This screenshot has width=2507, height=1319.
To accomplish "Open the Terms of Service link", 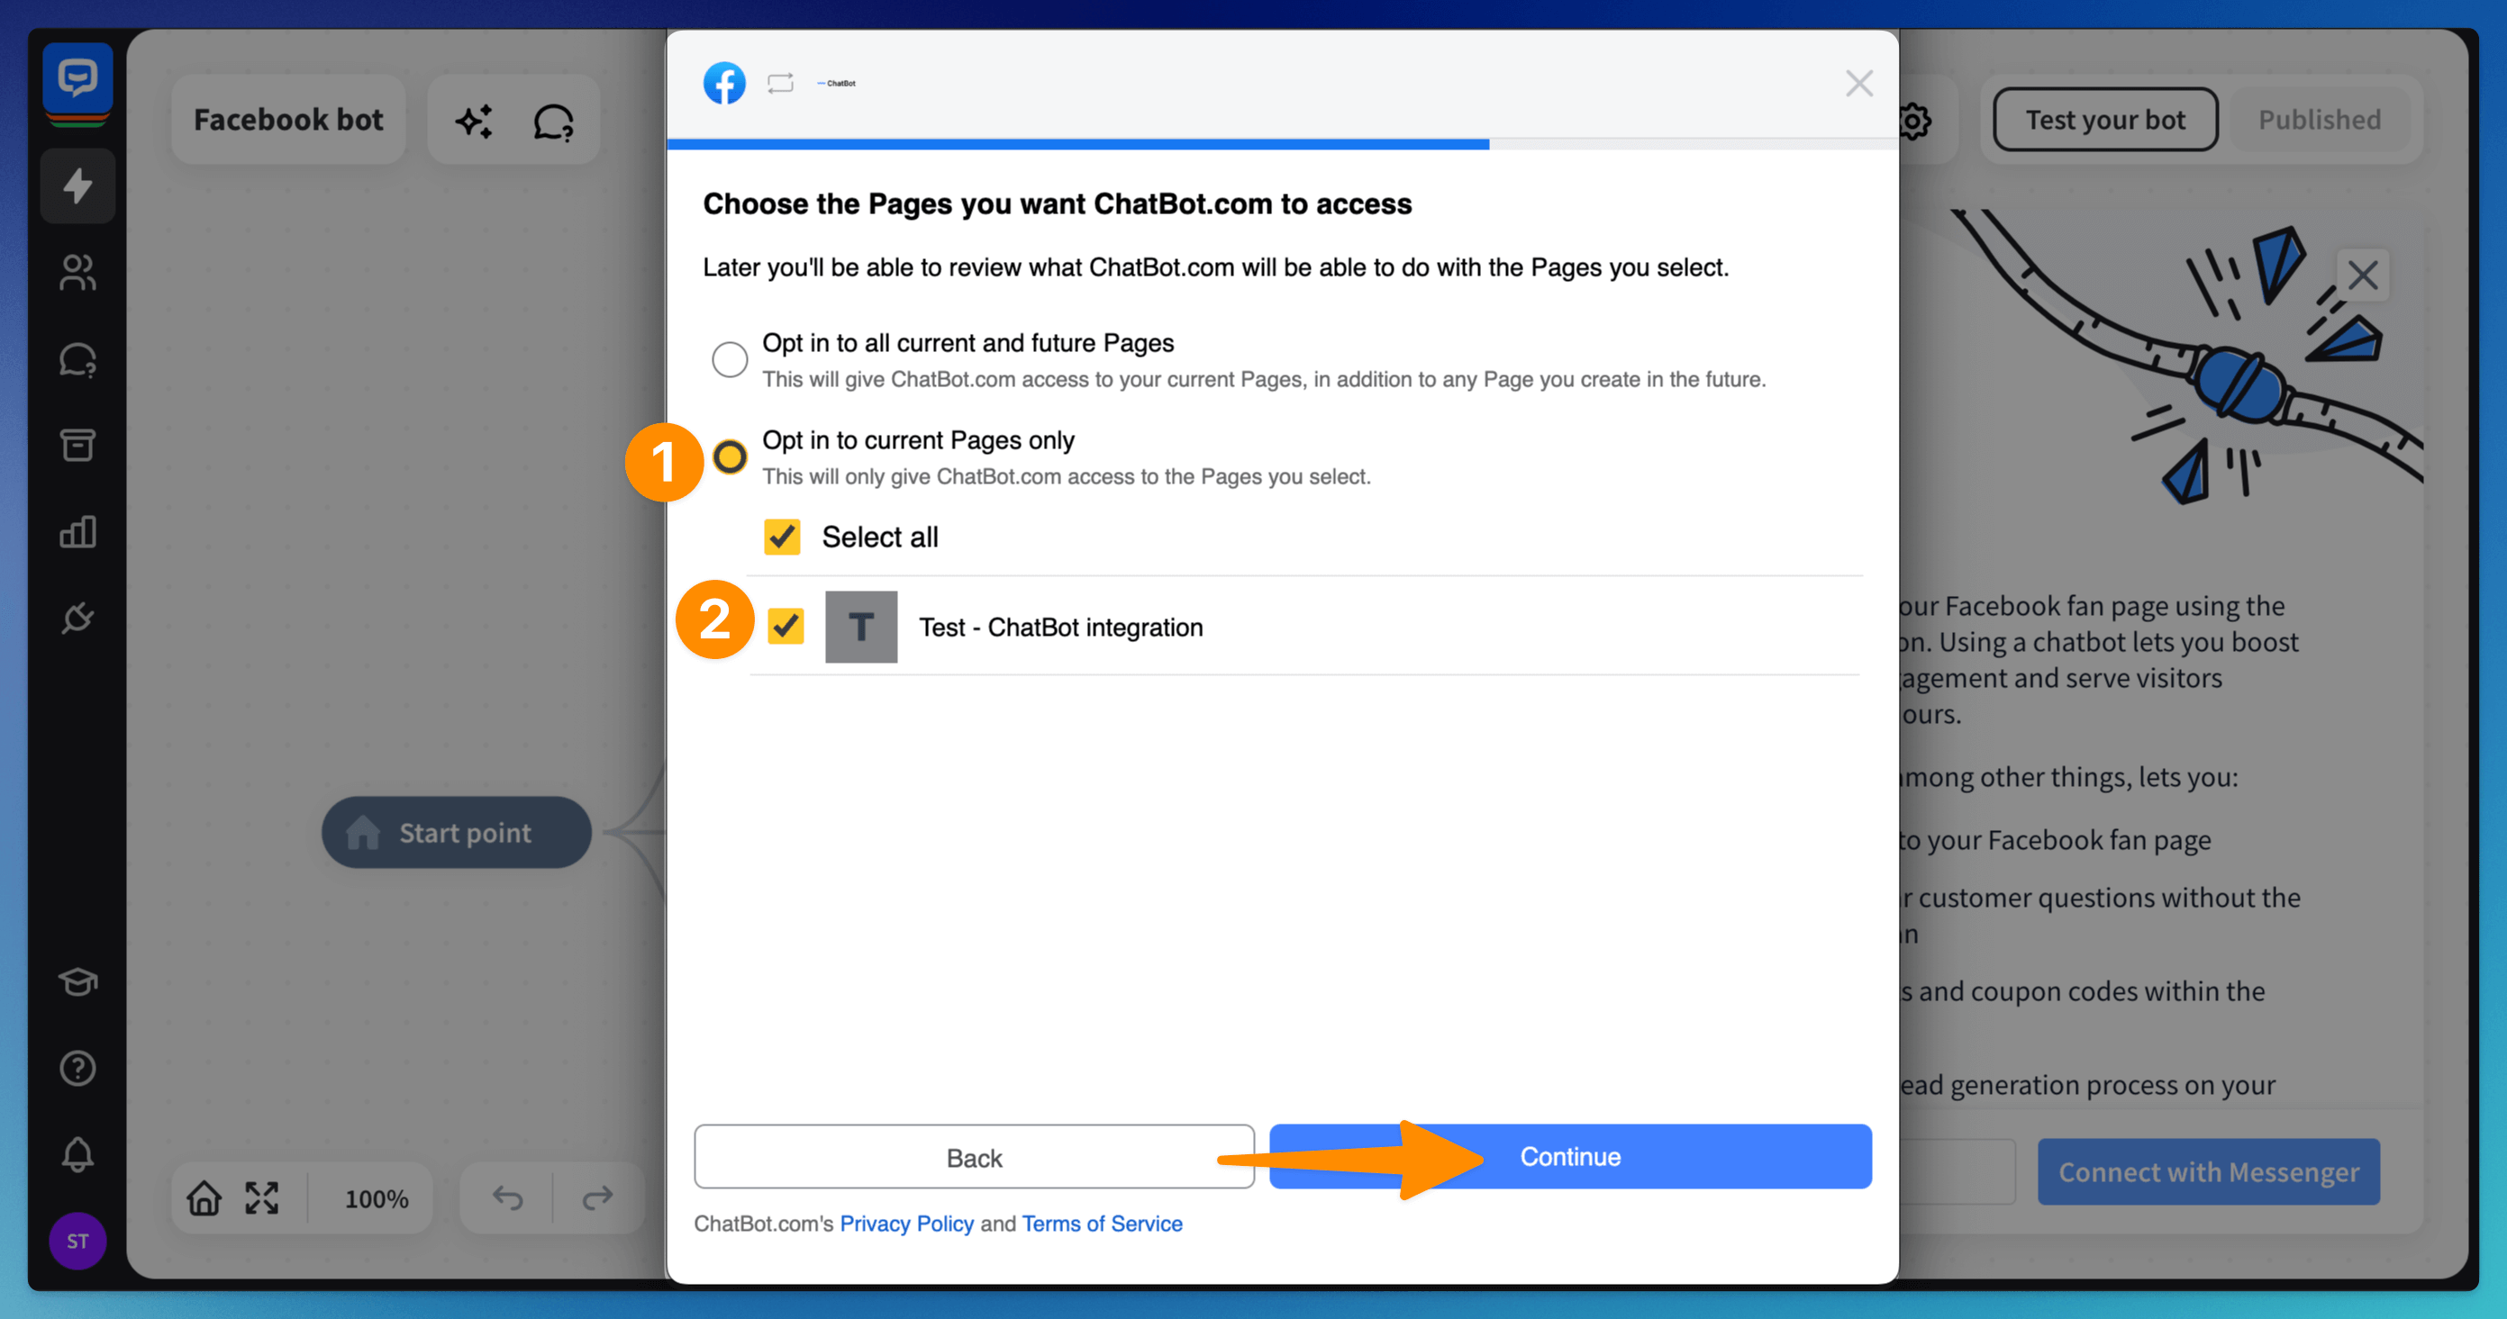I will 1102,1224.
